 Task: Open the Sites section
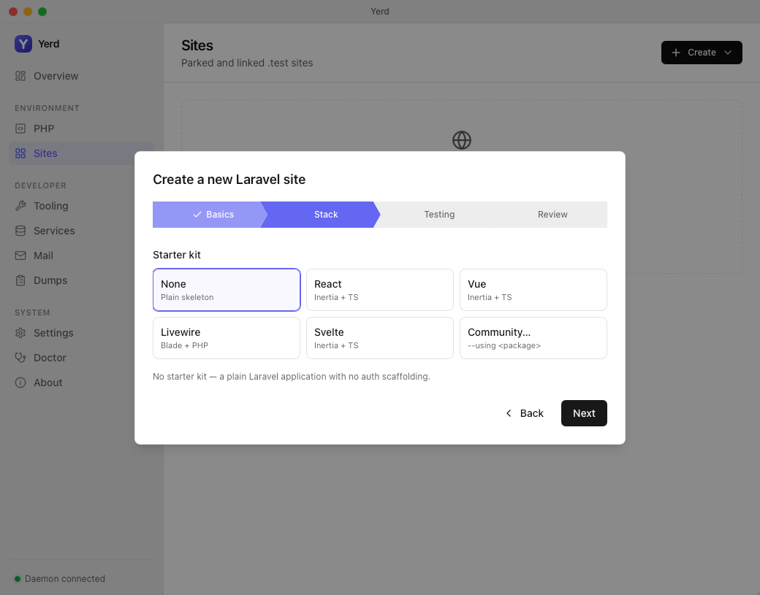coord(81,153)
